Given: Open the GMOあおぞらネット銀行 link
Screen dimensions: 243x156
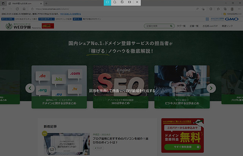Looking at the screenshot, I should (x=26, y=19).
